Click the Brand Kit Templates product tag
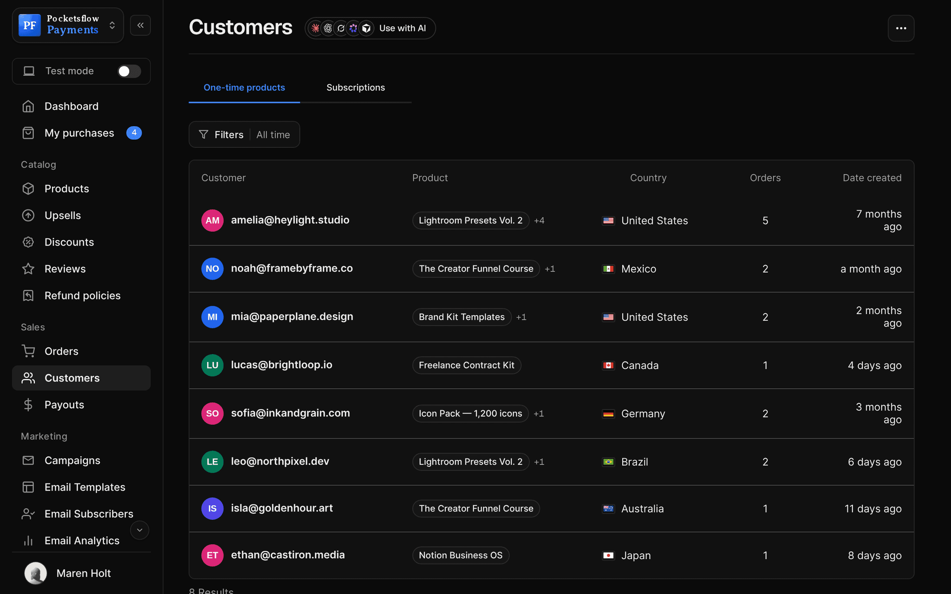This screenshot has height=594, width=951. click(462, 317)
